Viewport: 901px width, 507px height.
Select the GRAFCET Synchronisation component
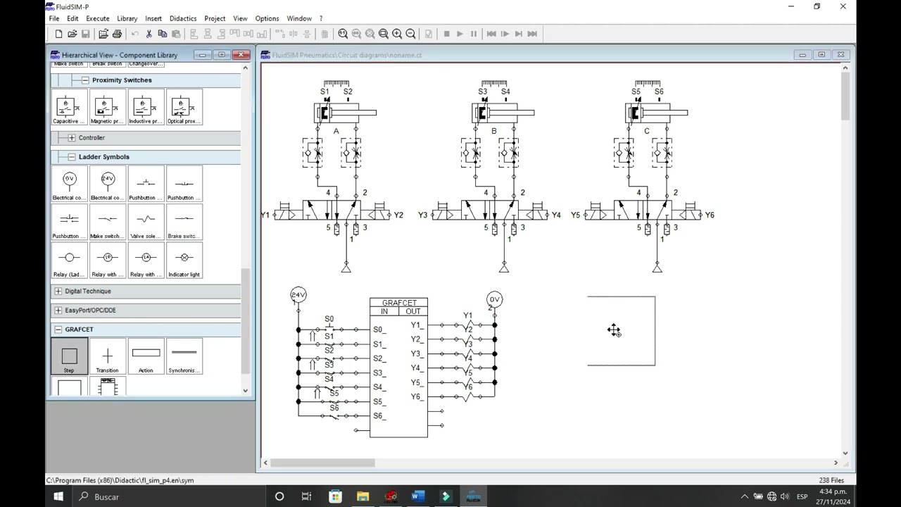pos(184,357)
